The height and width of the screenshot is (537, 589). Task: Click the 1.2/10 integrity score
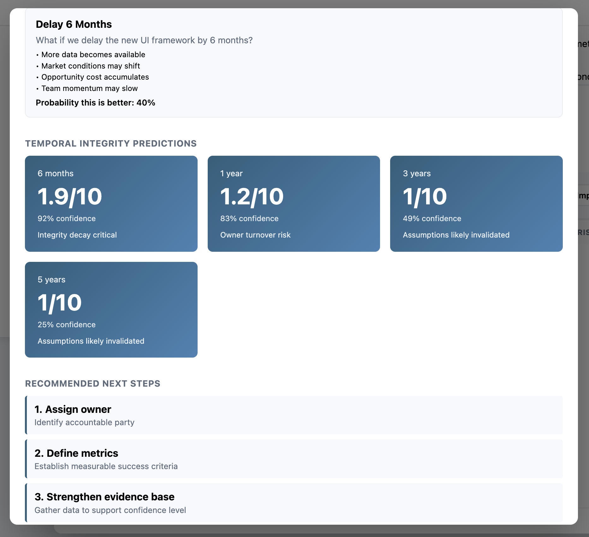coord(252,196)
